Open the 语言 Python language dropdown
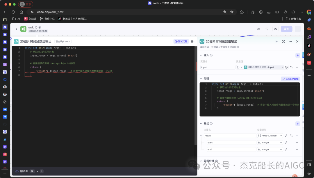This screenshot has height=178, width=314. (x=63, y=42)
